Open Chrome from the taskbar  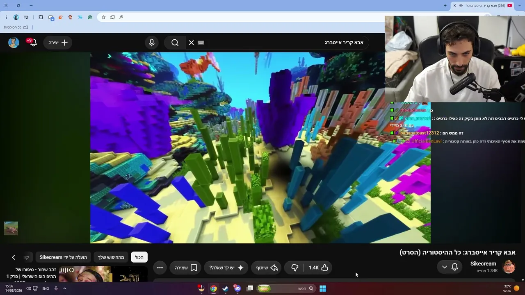click(x=213, y=288)
